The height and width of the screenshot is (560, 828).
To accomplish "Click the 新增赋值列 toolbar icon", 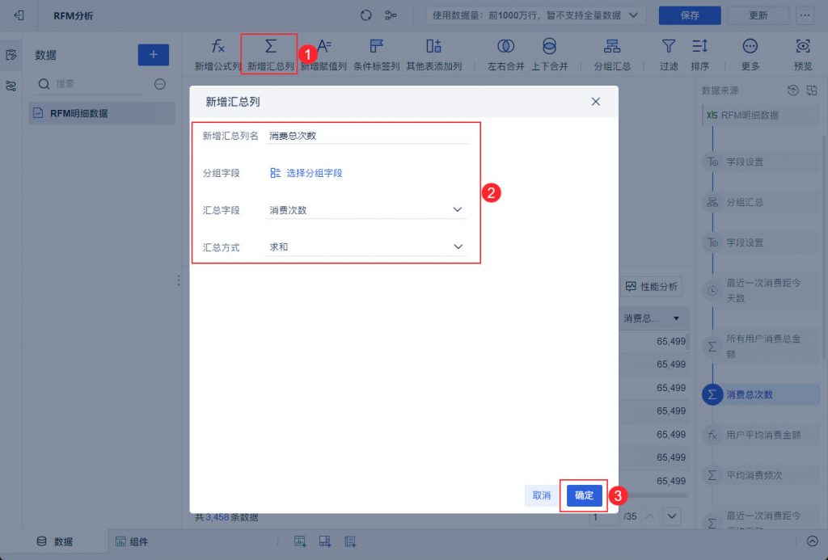I will click(x=324, y=46).
